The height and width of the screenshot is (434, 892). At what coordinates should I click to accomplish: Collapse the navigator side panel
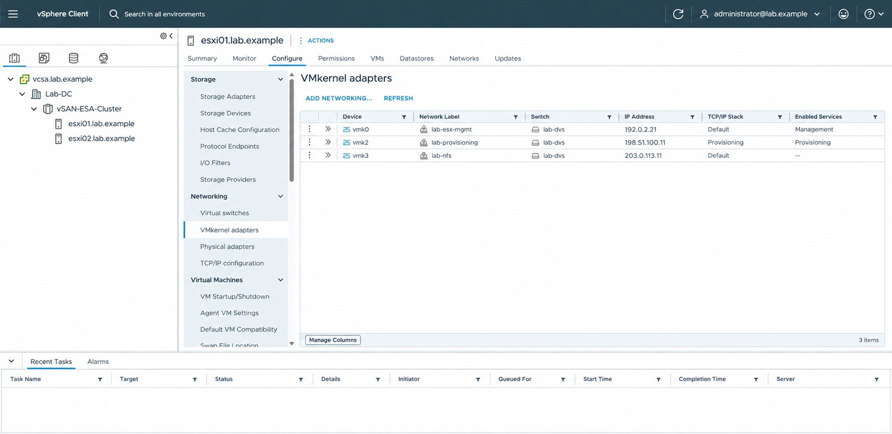[171, 36]
